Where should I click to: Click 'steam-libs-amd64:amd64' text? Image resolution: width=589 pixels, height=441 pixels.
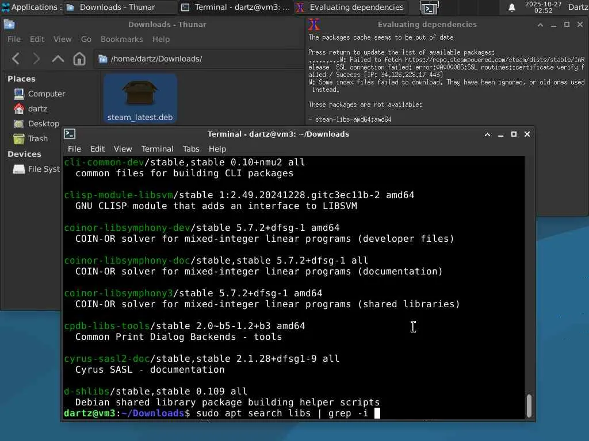353,119
